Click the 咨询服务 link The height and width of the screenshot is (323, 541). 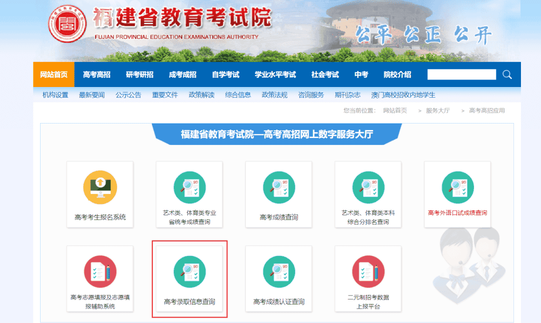[x=311, y=94]
